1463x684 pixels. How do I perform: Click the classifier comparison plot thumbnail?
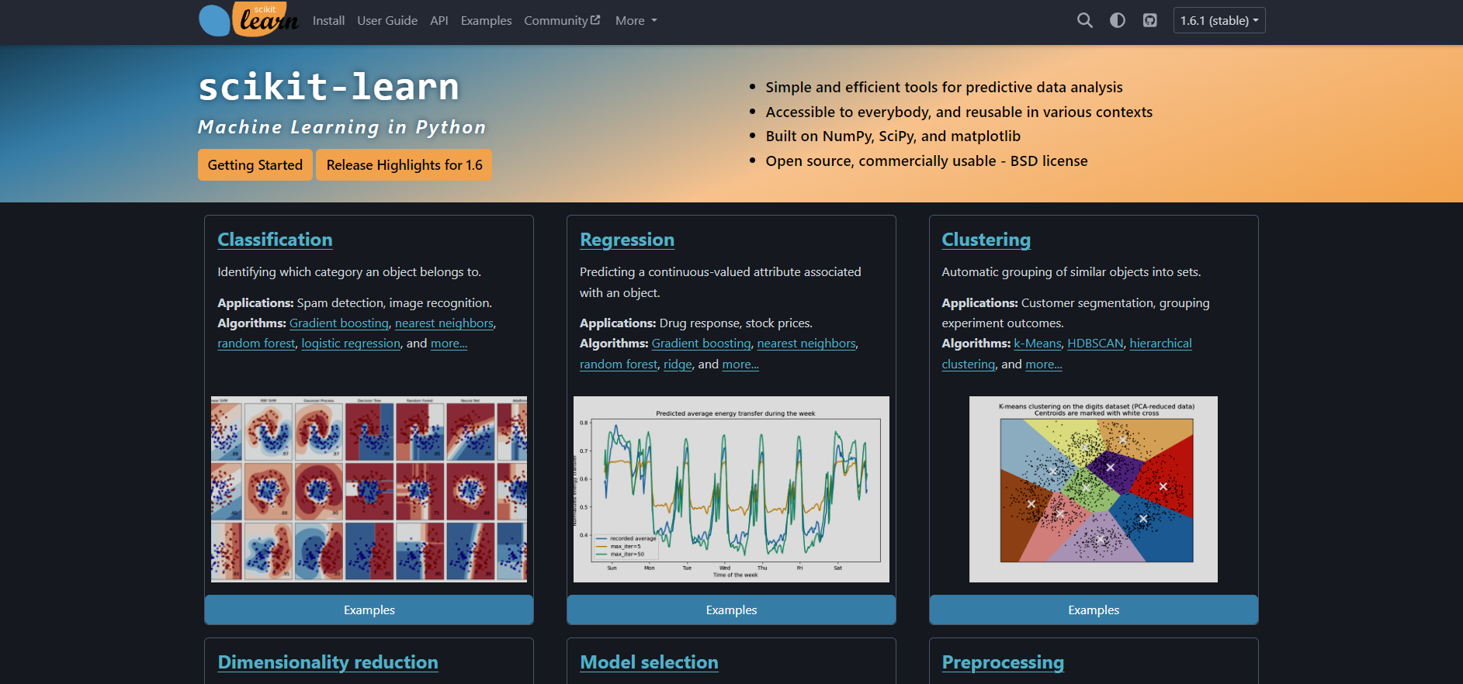(x=369, y=489)
